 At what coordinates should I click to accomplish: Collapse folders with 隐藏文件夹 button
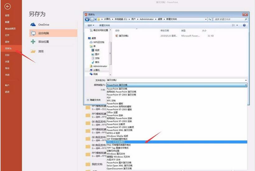point(94,100)
